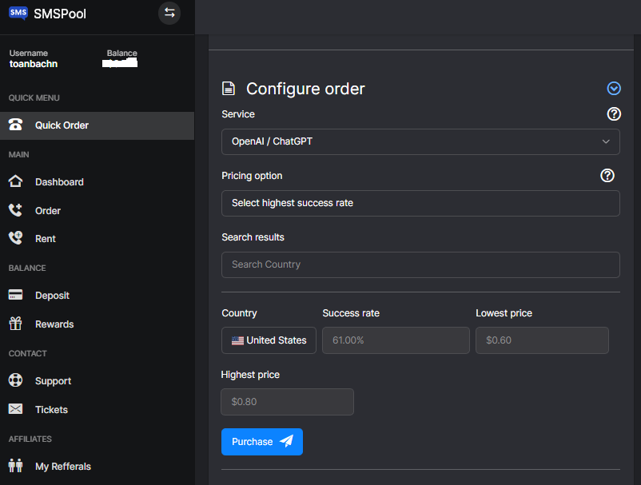This screenshot has width=641, height=485.
Task: Open Quick Order from sidebar
Action: click(62, 125)
